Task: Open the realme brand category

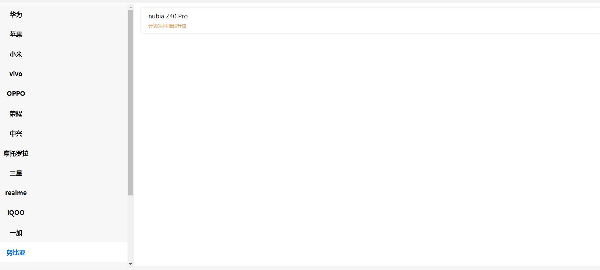Action: click(16, 193)
